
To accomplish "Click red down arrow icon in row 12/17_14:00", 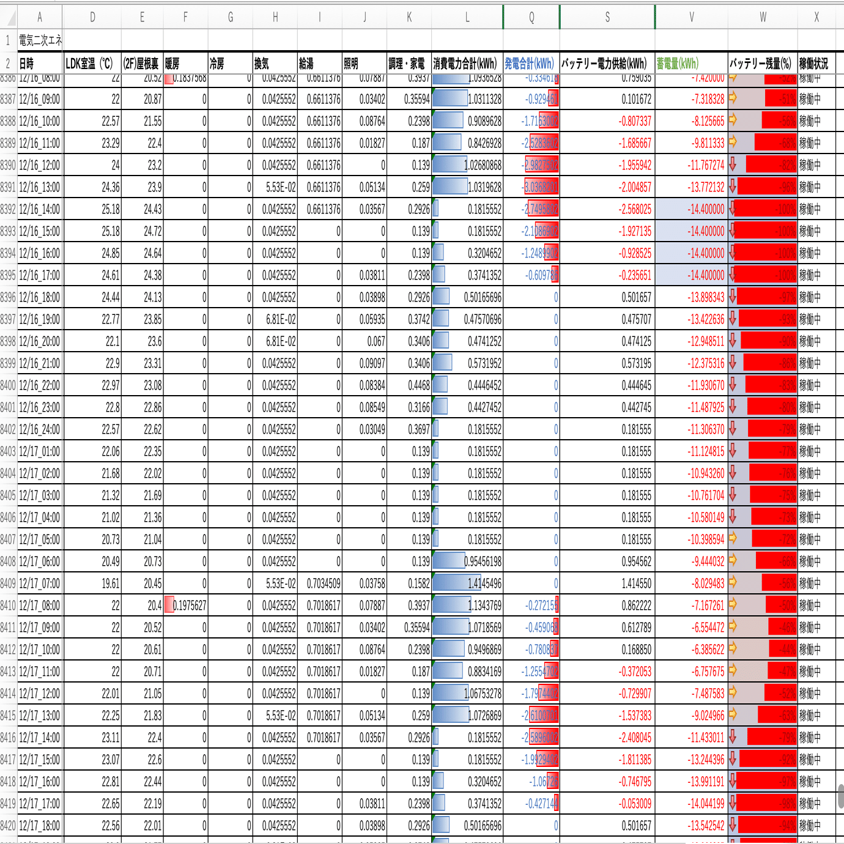I will point(733,736).
